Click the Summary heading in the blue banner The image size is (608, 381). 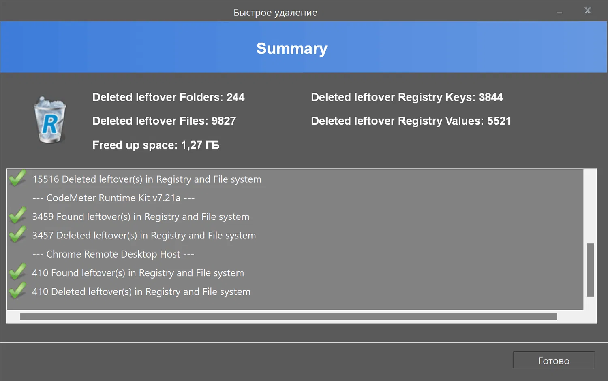coord(292,49)
